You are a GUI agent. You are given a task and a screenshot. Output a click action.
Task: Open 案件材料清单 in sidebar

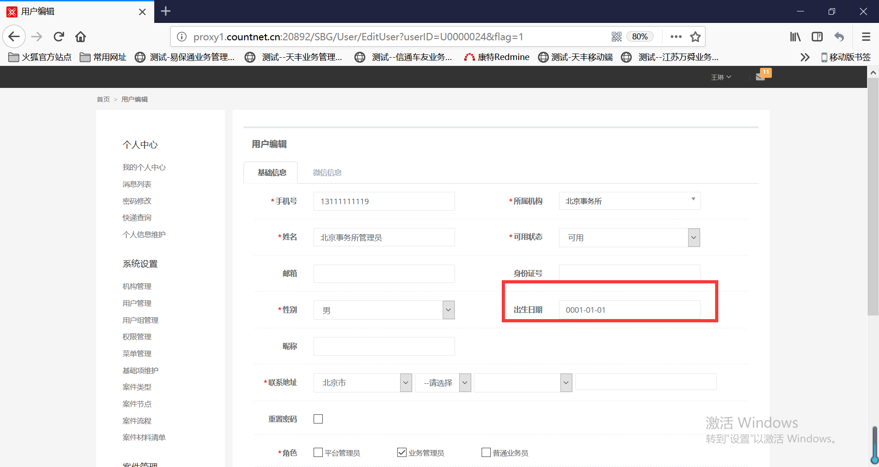[144, 437]
